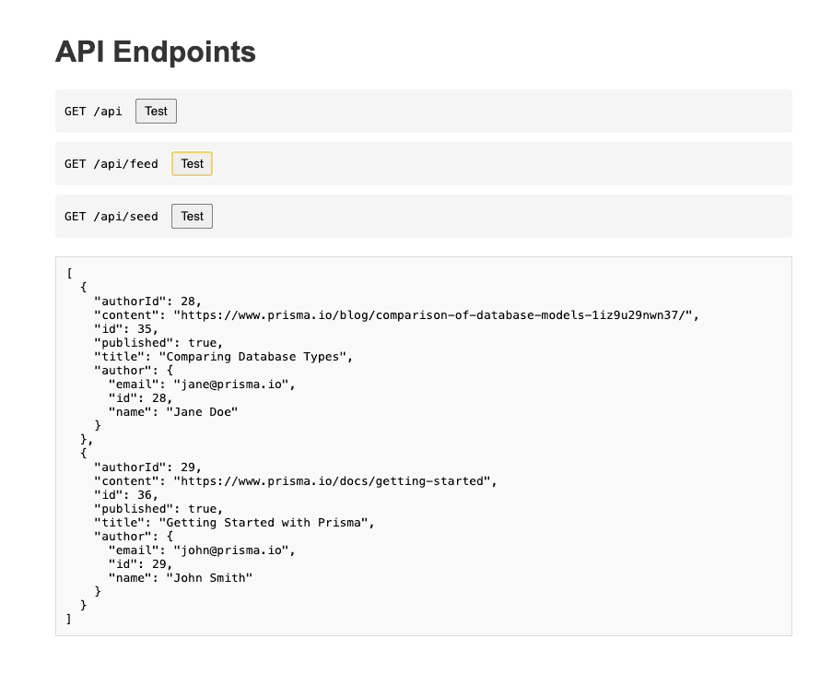This screenshot has height=698, width=832.
Task: Click the "Jane Doe" name value
Action: pyautogui.click(x=202, y=412)
